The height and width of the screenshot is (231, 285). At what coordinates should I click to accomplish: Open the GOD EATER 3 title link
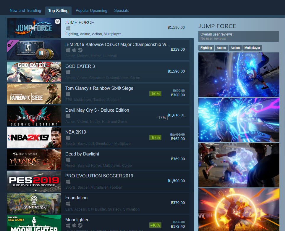(80, 66)
